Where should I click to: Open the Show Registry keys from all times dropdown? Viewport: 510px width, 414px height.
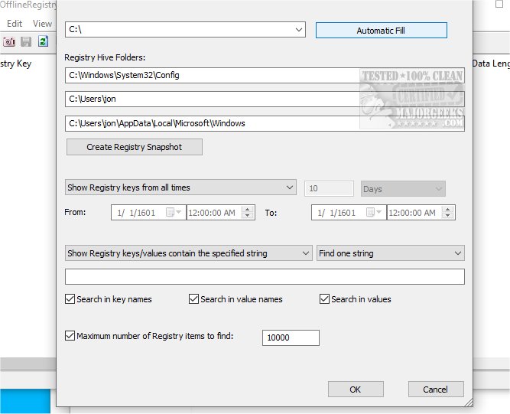point(289,187)
